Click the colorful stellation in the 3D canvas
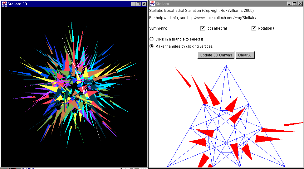The image size is (304, 169). click(x=74, y=84)
